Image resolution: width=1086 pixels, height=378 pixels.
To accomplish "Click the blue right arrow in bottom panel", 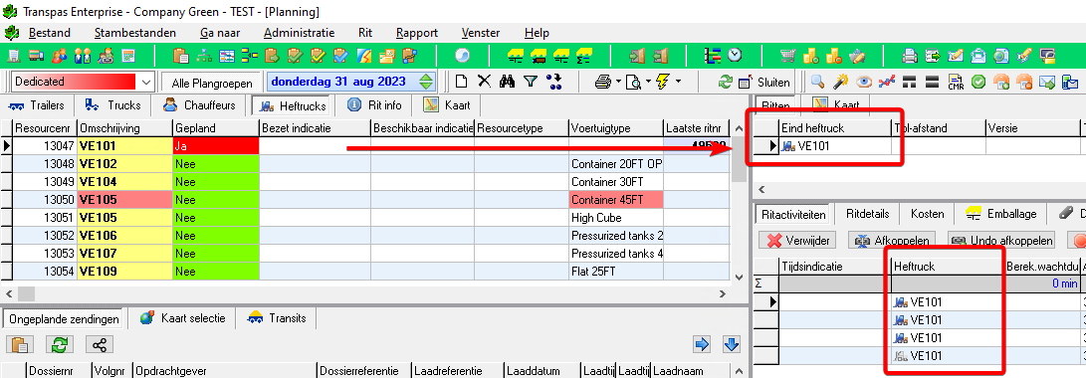I will (x=703, y=344).
